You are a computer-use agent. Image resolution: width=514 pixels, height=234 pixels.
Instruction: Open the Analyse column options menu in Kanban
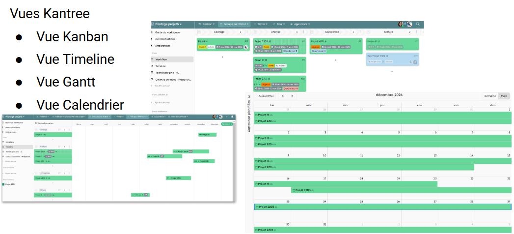tap(303, 32)
